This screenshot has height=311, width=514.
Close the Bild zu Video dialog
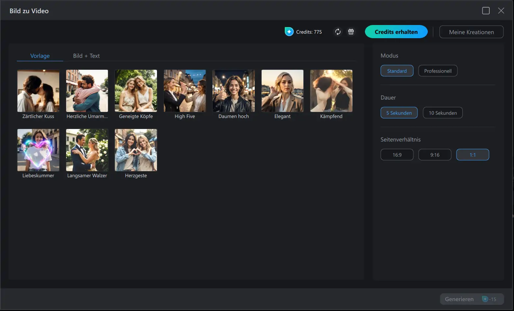pos(501,11)
